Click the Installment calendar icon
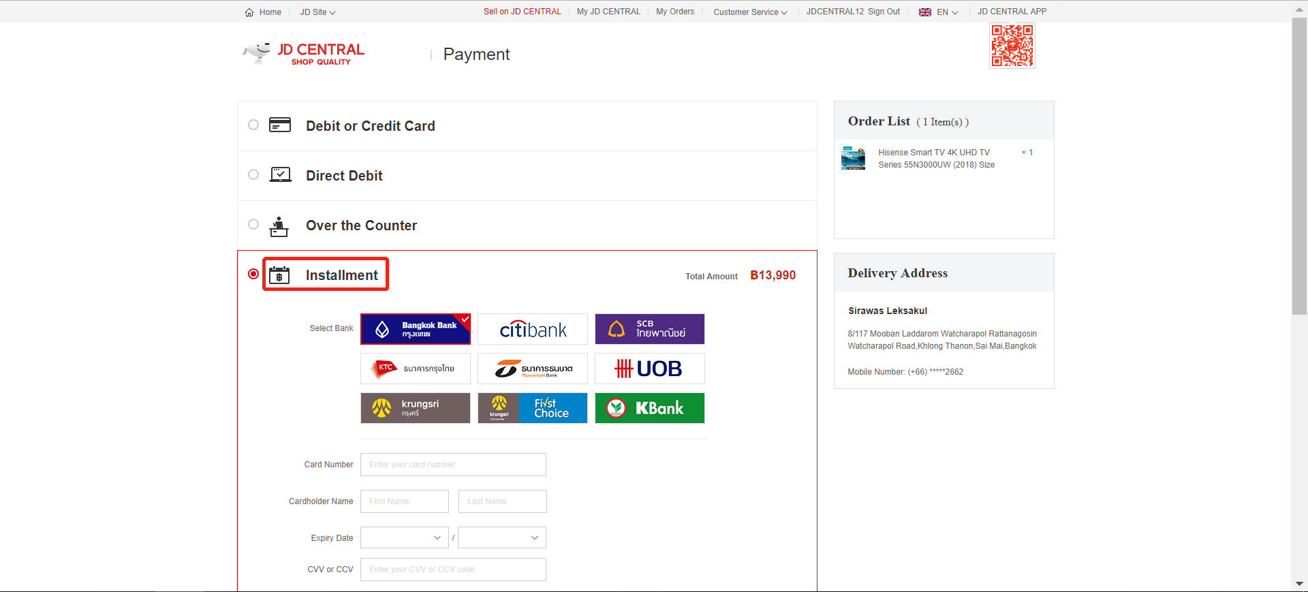 click(279, 275)
